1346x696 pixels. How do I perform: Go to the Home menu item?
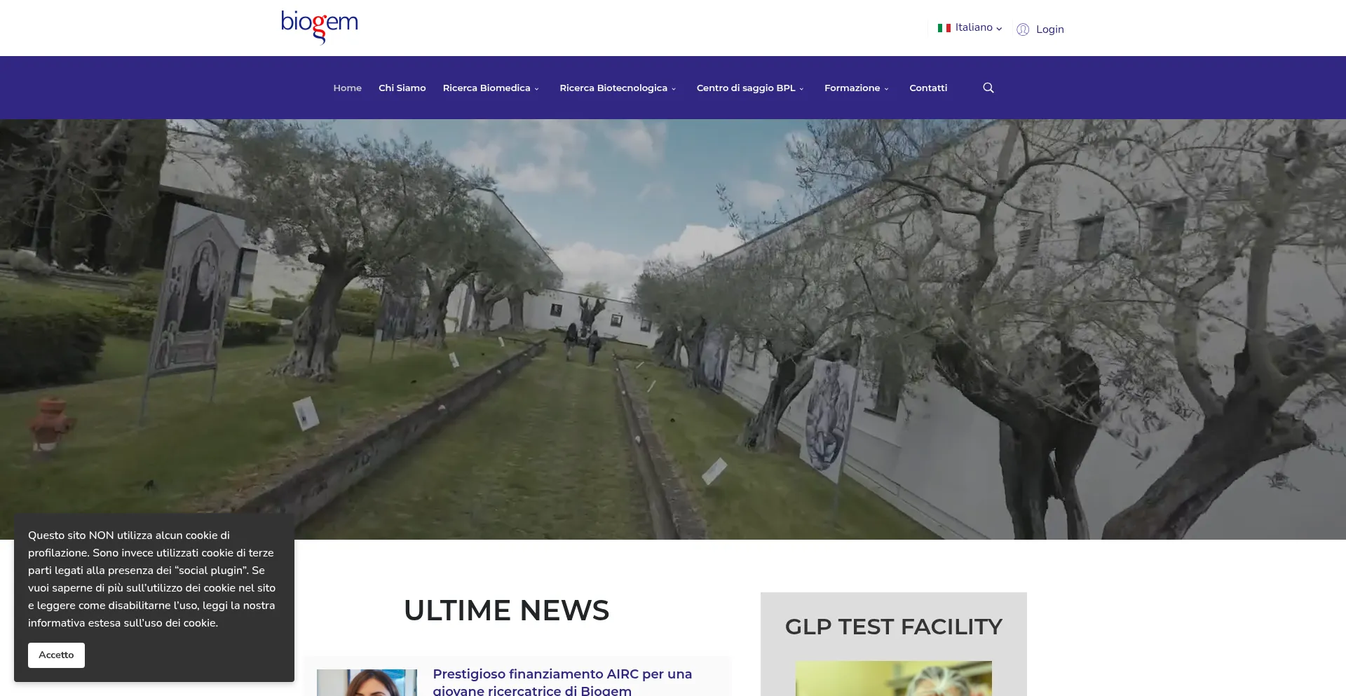coord(347,88)
